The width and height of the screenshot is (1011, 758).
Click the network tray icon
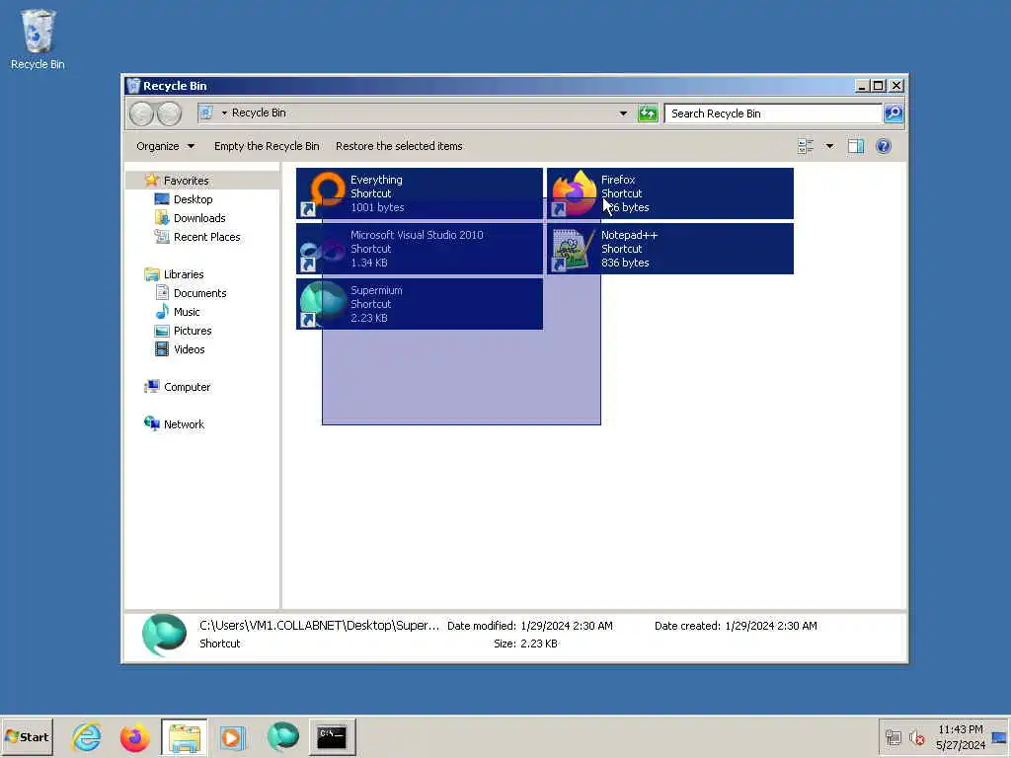(893, 737)
